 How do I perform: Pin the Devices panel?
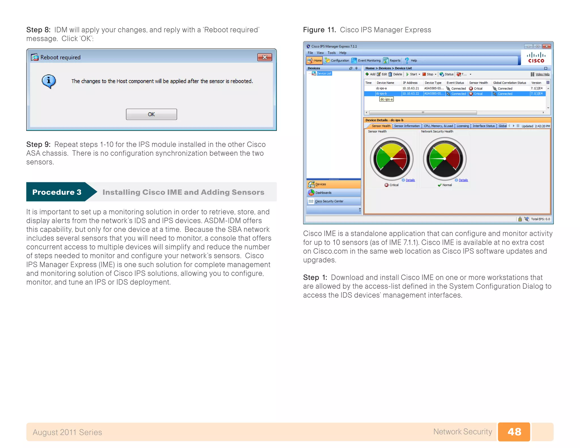click(356, 68)
